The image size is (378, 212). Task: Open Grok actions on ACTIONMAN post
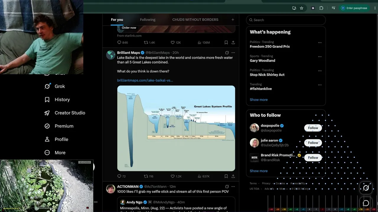point(227,187)
